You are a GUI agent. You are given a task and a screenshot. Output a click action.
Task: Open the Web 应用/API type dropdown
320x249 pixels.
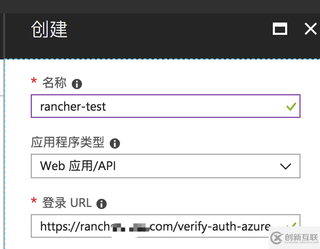click(x=166, y=166)
